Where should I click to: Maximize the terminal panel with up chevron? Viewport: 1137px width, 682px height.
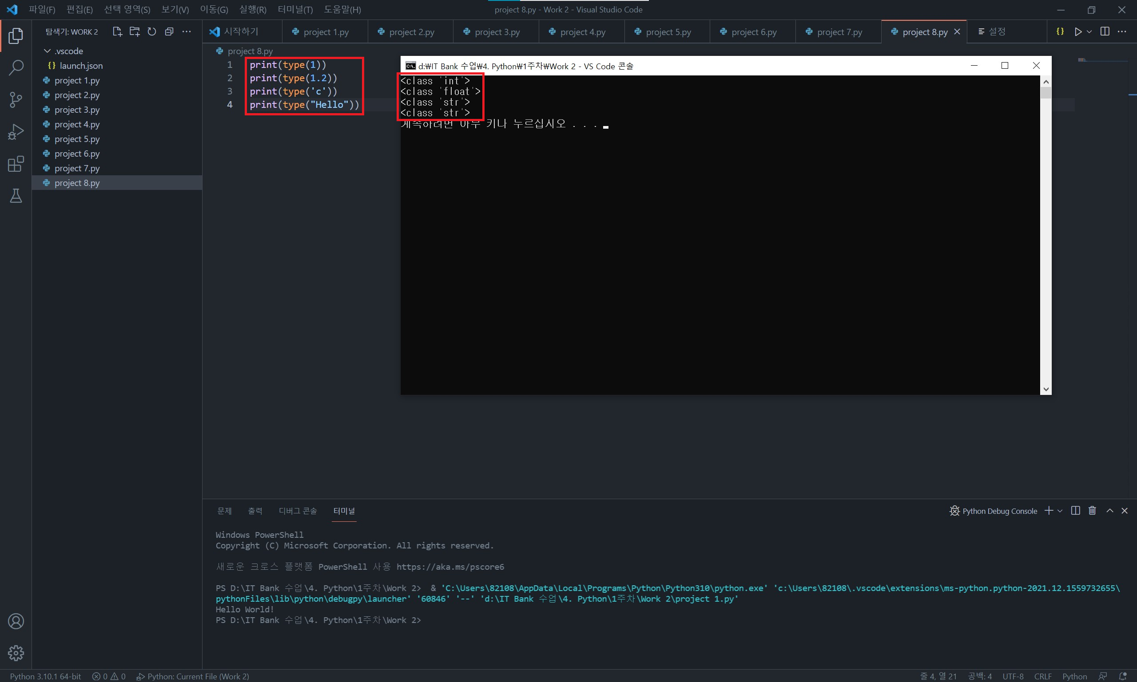[x=1110, y=511]
